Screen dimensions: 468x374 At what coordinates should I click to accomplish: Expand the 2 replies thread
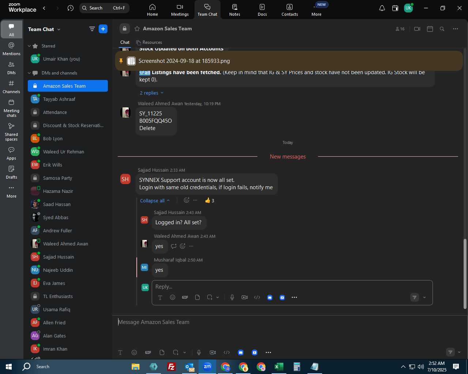point(151,93)
